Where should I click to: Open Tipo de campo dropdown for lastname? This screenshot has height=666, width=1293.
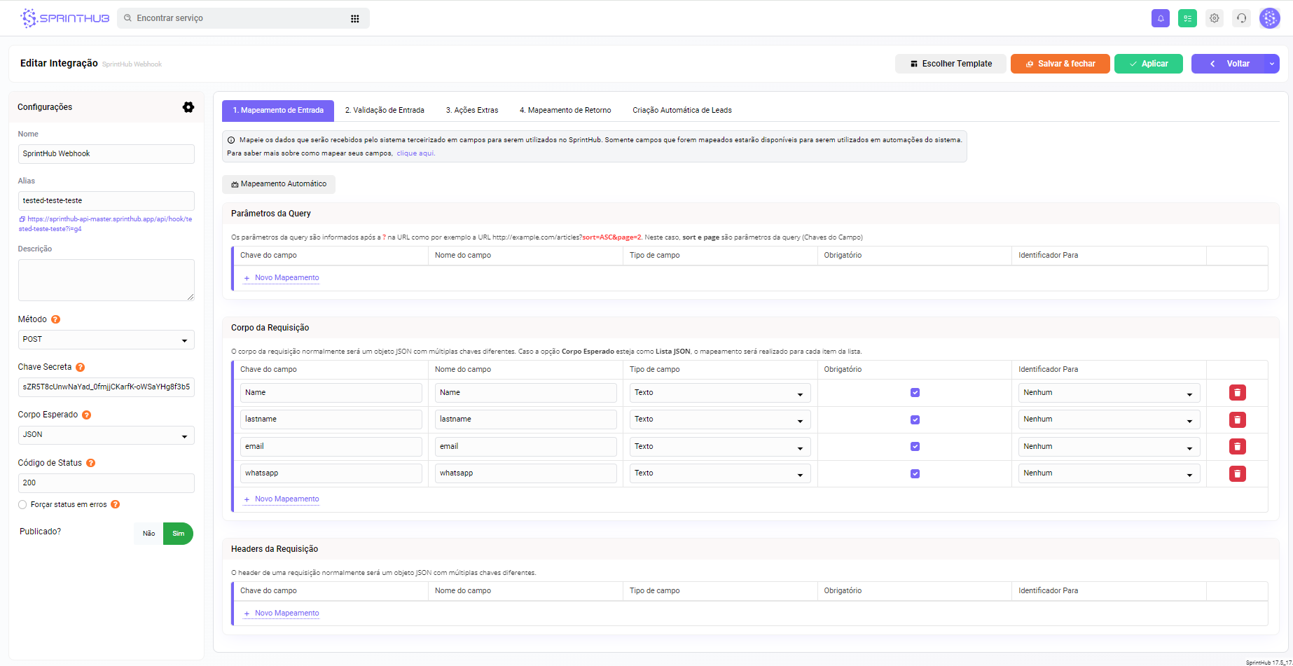click(x=719, y=420)
